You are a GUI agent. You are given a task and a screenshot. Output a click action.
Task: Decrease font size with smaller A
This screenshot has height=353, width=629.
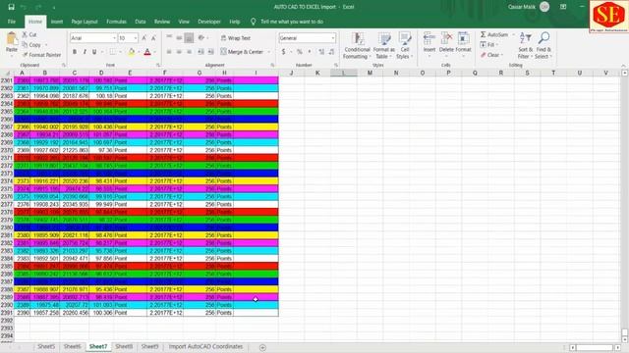tap(153, 38)
